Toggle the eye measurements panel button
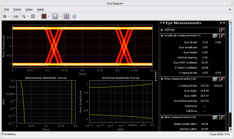This screenshot has width=234, height=139. click(x=67, y=16)
